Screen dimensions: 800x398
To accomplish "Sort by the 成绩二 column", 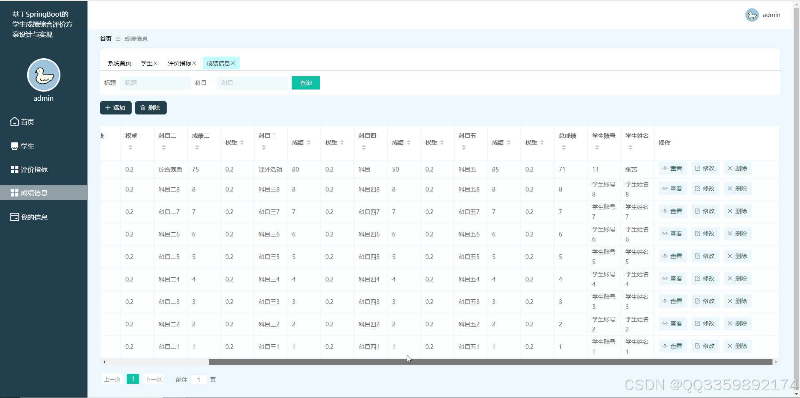I will click(x=197, y=147).
